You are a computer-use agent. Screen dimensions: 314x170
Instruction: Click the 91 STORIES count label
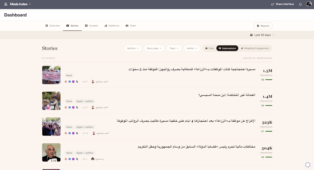(x=49, y=58)
